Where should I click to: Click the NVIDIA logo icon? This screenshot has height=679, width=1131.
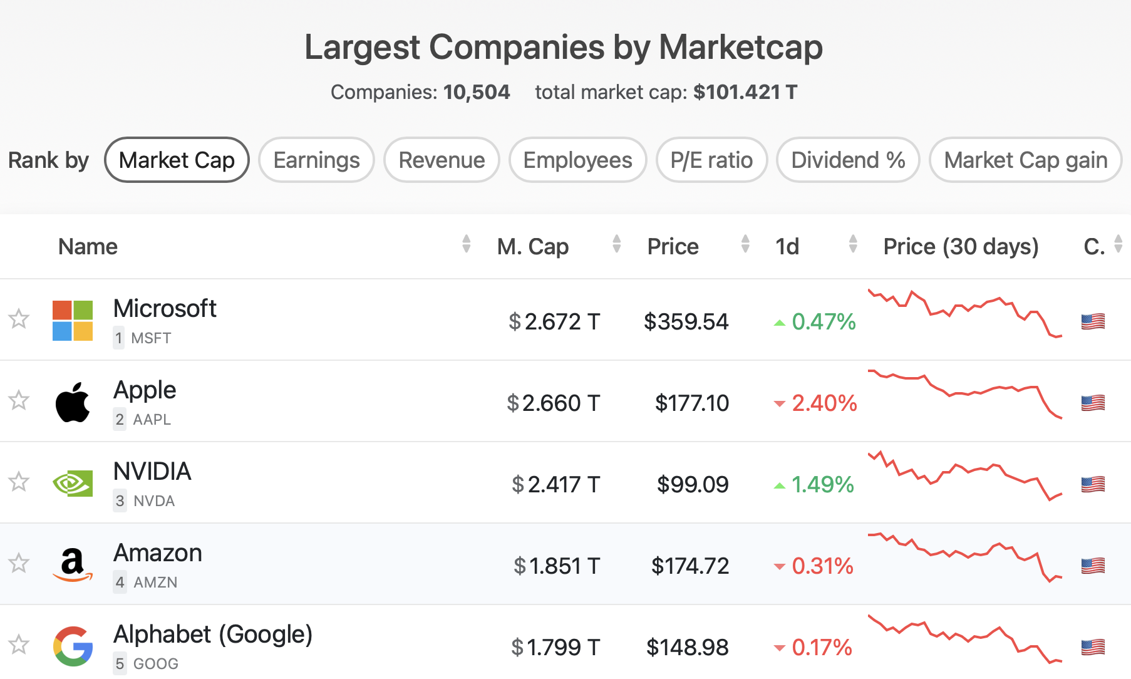coord(73,484)
